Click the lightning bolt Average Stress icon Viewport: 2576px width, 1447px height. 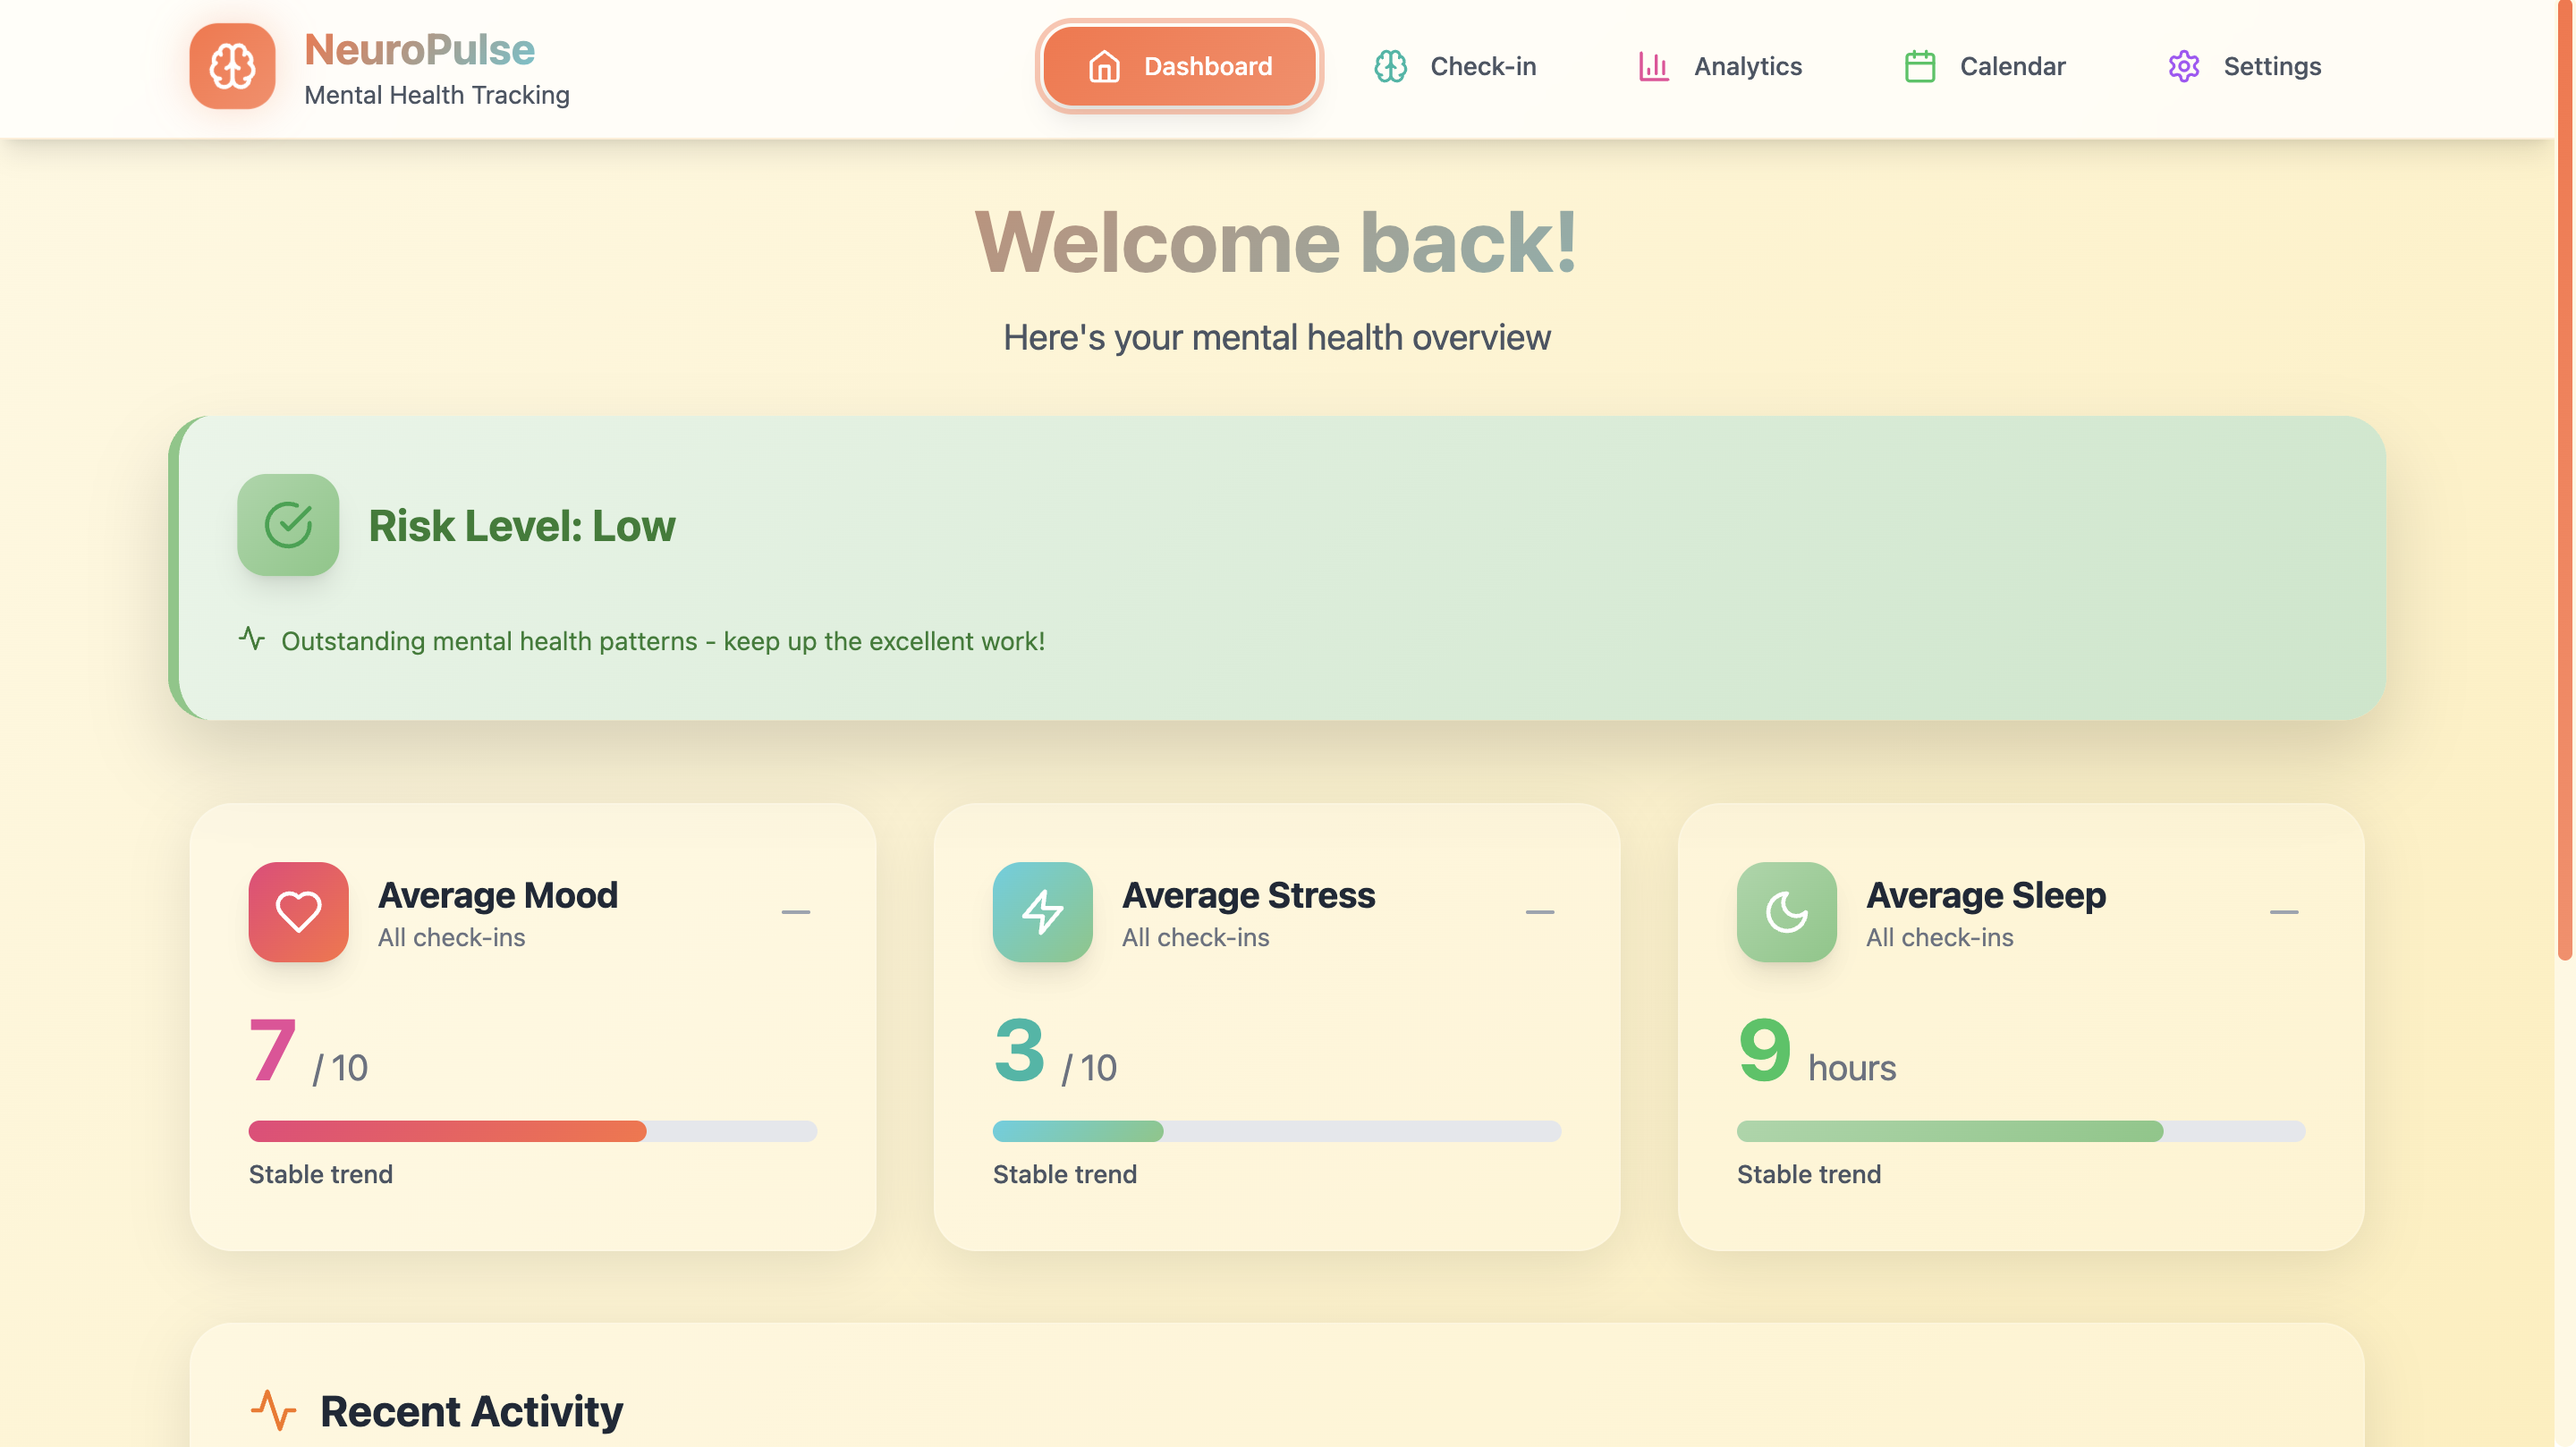pyautogui.click(x=1042, y=912)
